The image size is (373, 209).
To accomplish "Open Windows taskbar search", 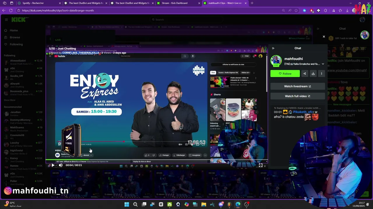I will pyautogui.click(x=135, y=204).
